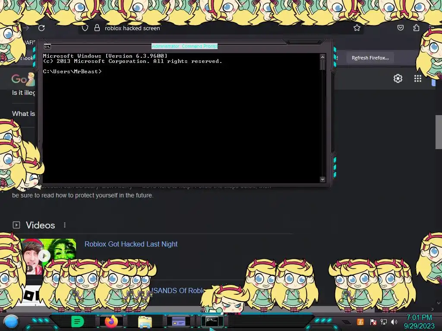
Task: Click the tracking protection shield icon
Action: (85, 28)
